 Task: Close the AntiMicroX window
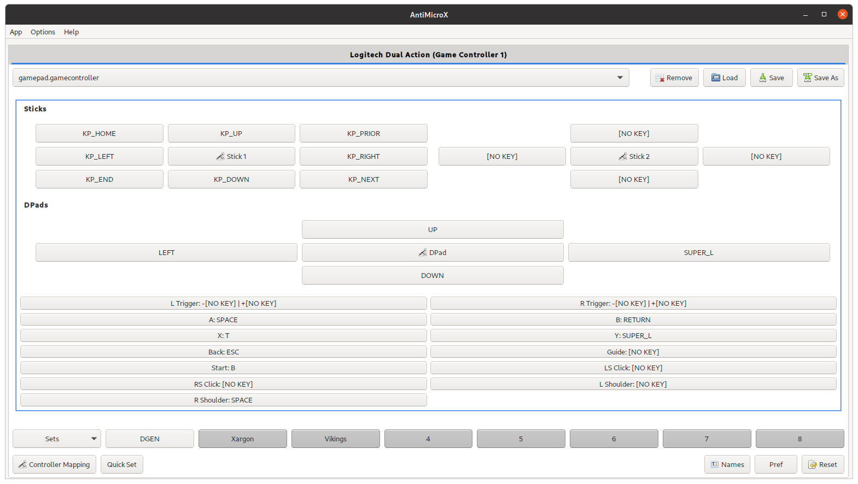pos(843,14)
